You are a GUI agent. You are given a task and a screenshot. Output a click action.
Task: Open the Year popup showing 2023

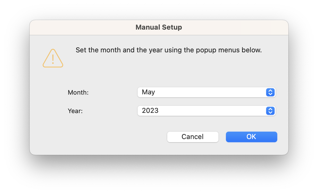(x=206, y=111)
